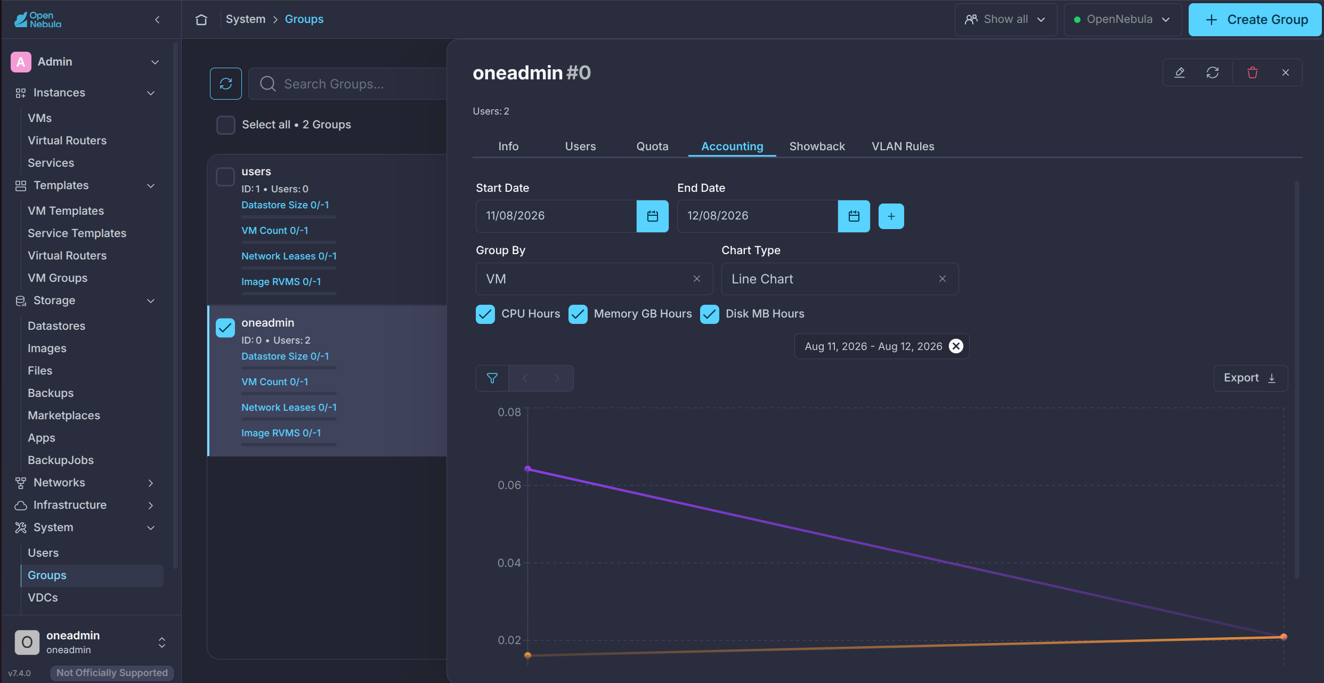Screen dimensions: 1324x683
Task: Go to home via house icon
Action: tap(201, 20)
